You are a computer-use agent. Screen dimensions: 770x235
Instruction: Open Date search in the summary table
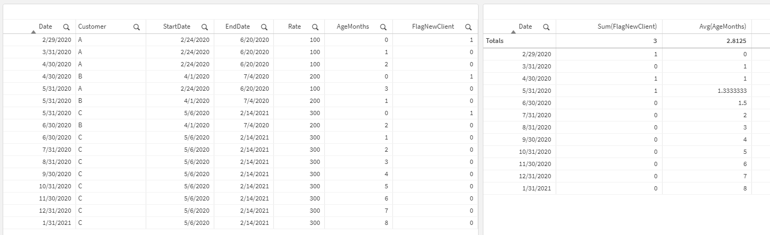click(546, 27)
